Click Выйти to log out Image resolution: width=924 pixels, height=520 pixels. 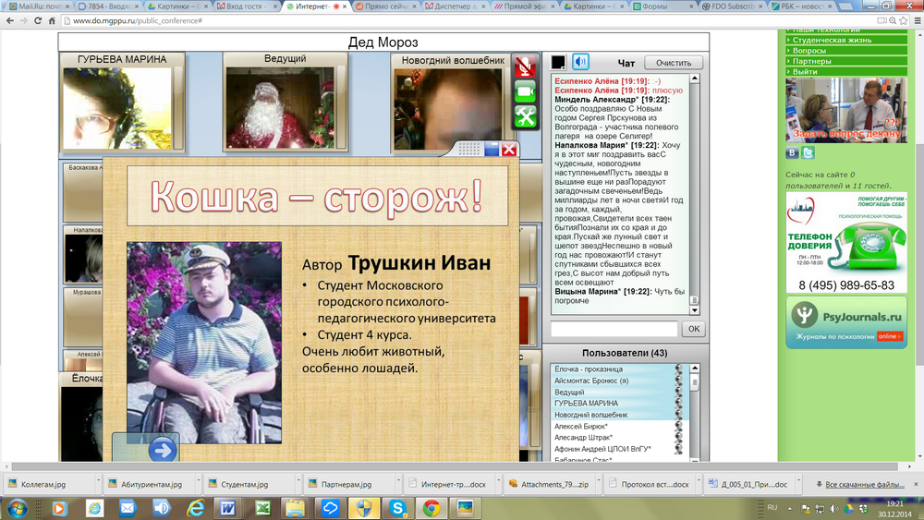tap(846, 72)
